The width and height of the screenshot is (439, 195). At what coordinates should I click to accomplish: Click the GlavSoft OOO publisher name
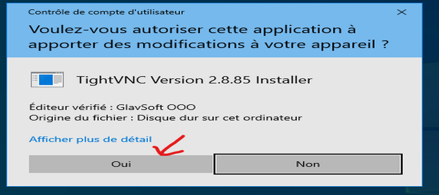pyautogui.click(x=156, y=107)
